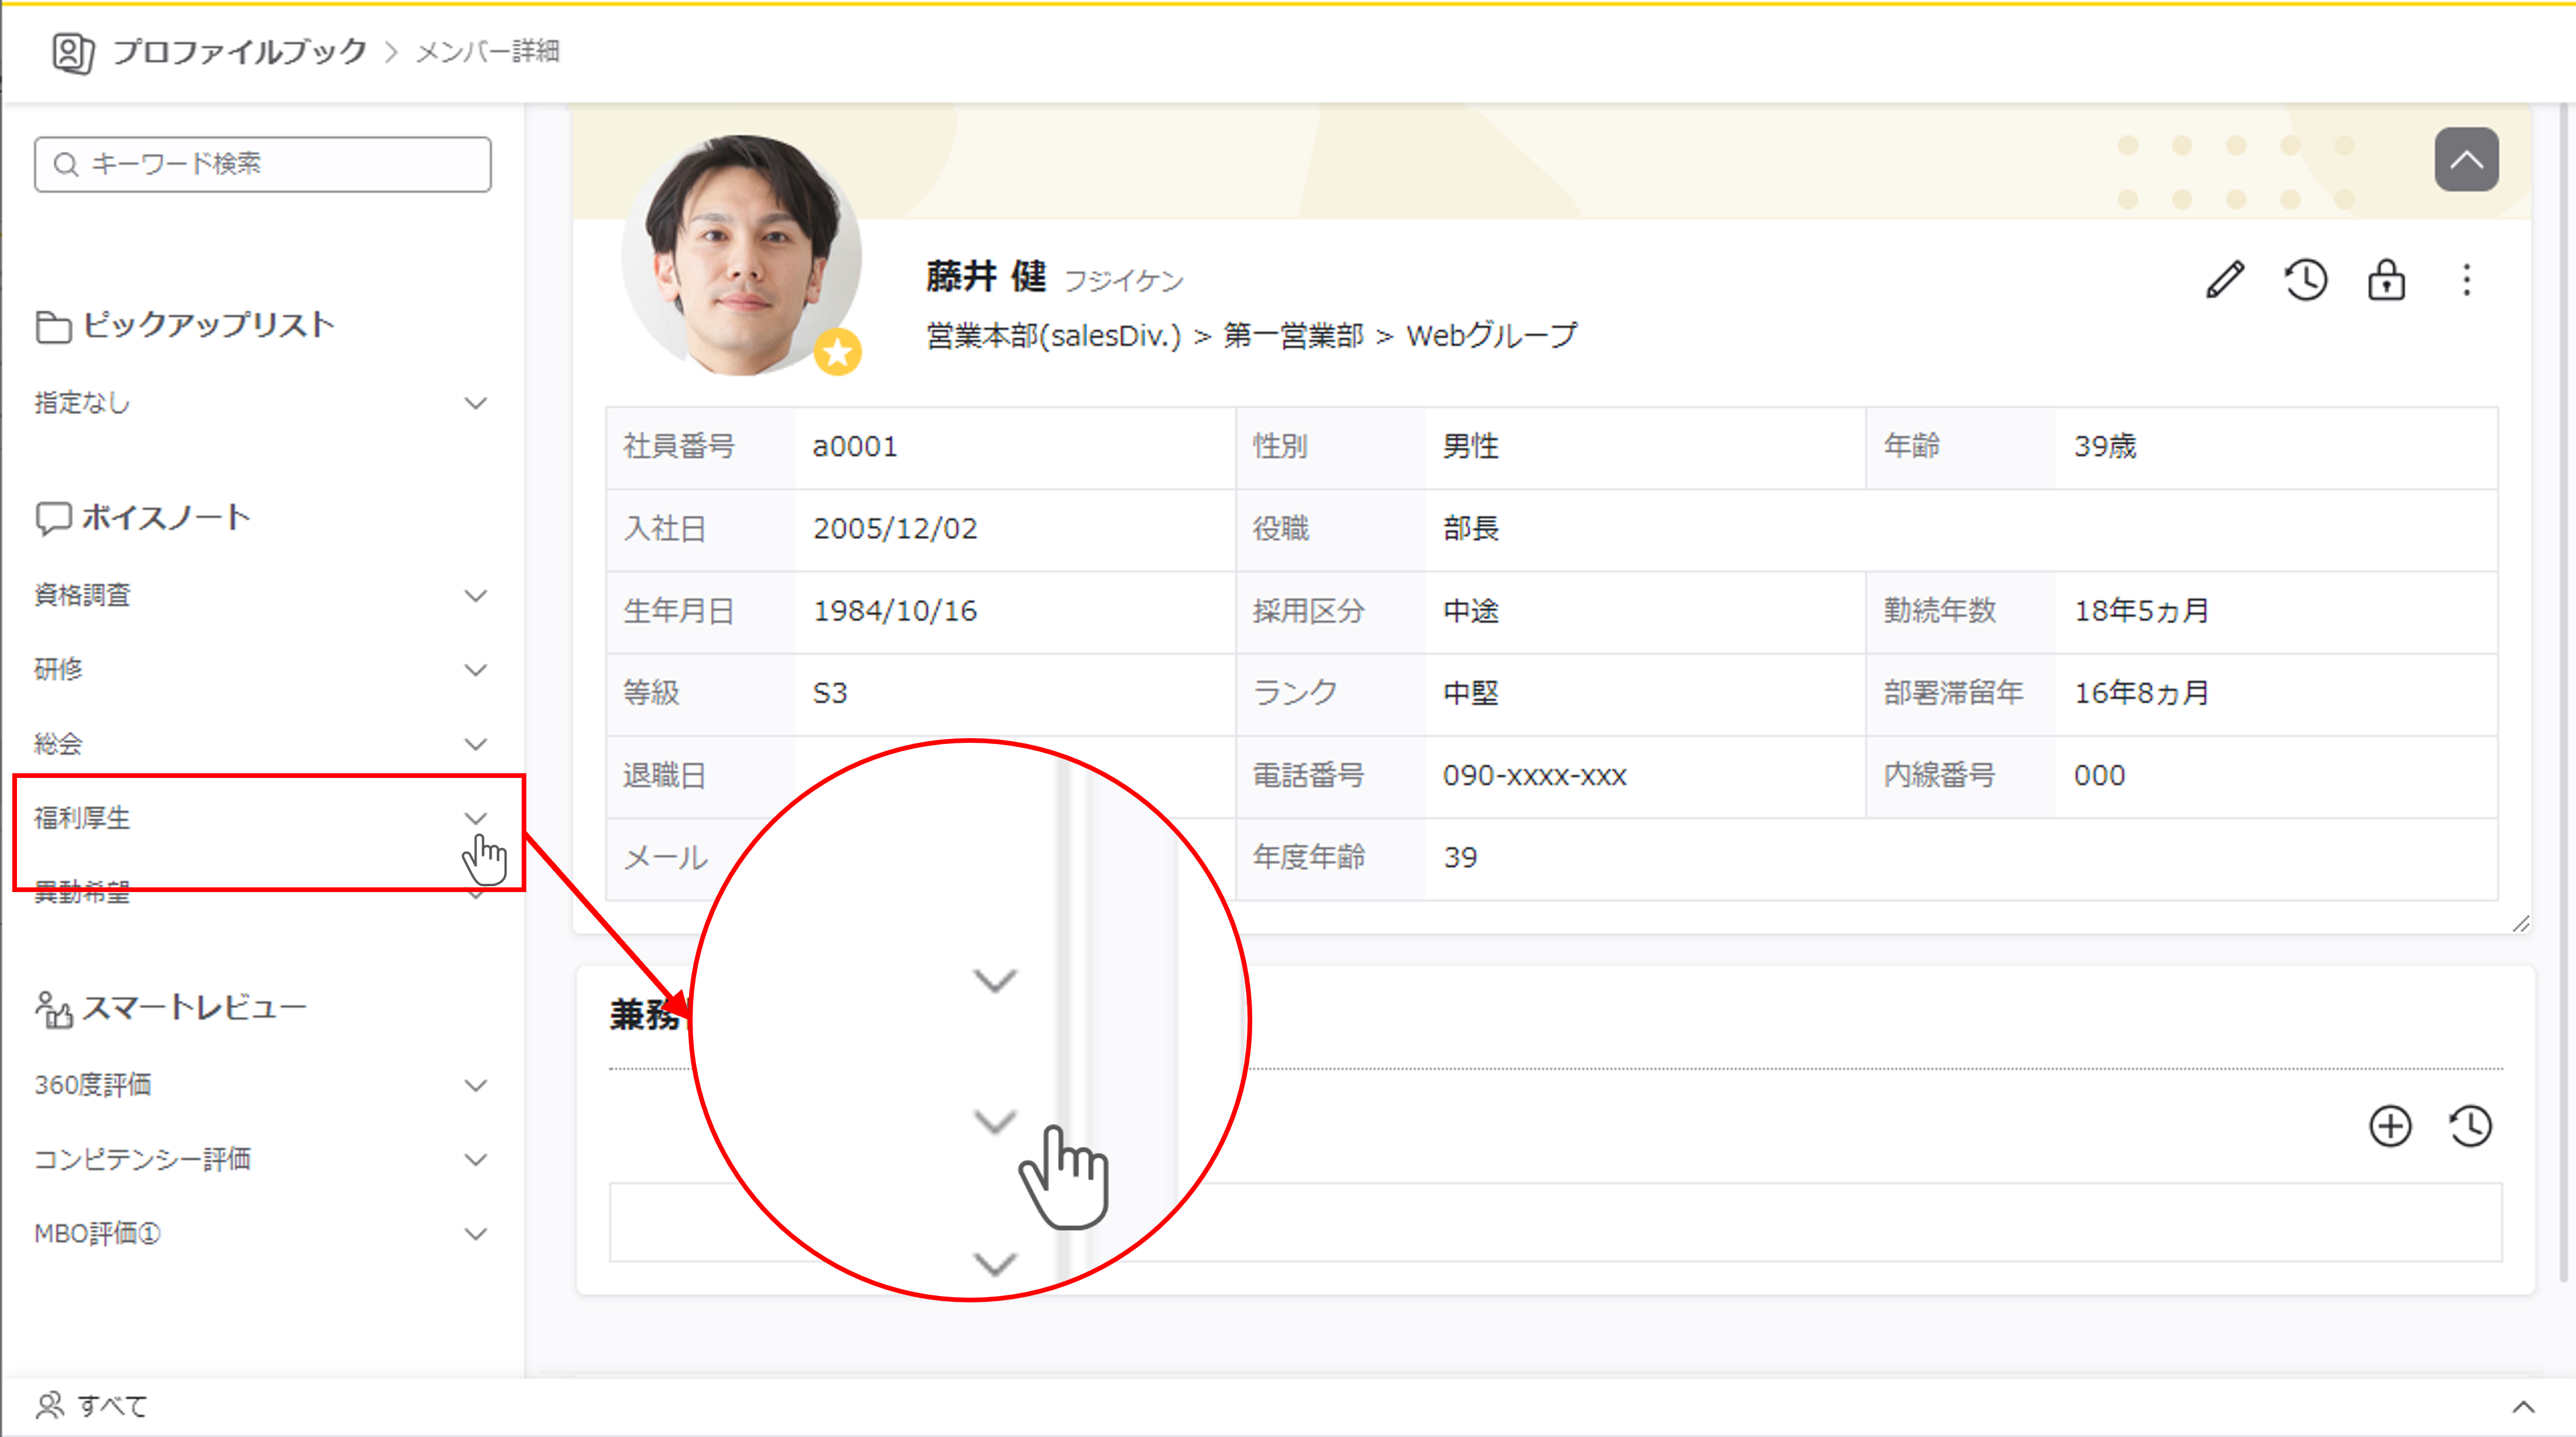Open the history icon in the 兼務 section
Screen dimensions: 2576x1437
2470,1126
